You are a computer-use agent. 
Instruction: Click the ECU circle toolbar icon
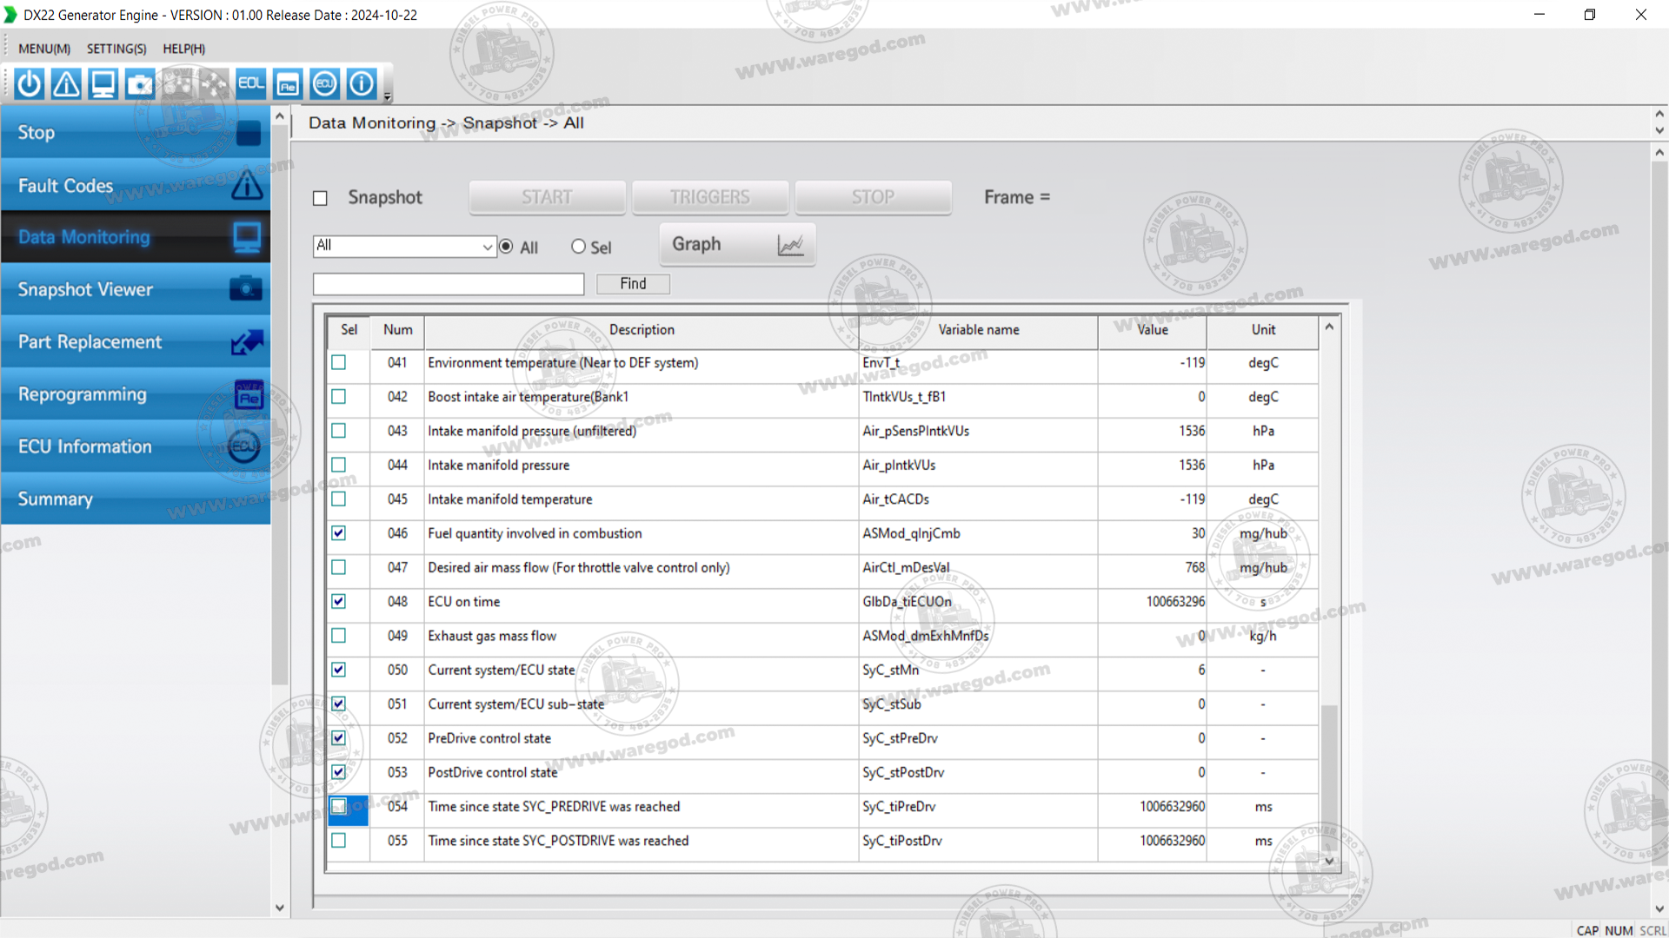(325, 84)
